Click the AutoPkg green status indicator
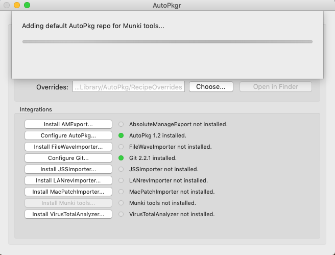The height and width of the screenshot is (255, 335). 121,135
